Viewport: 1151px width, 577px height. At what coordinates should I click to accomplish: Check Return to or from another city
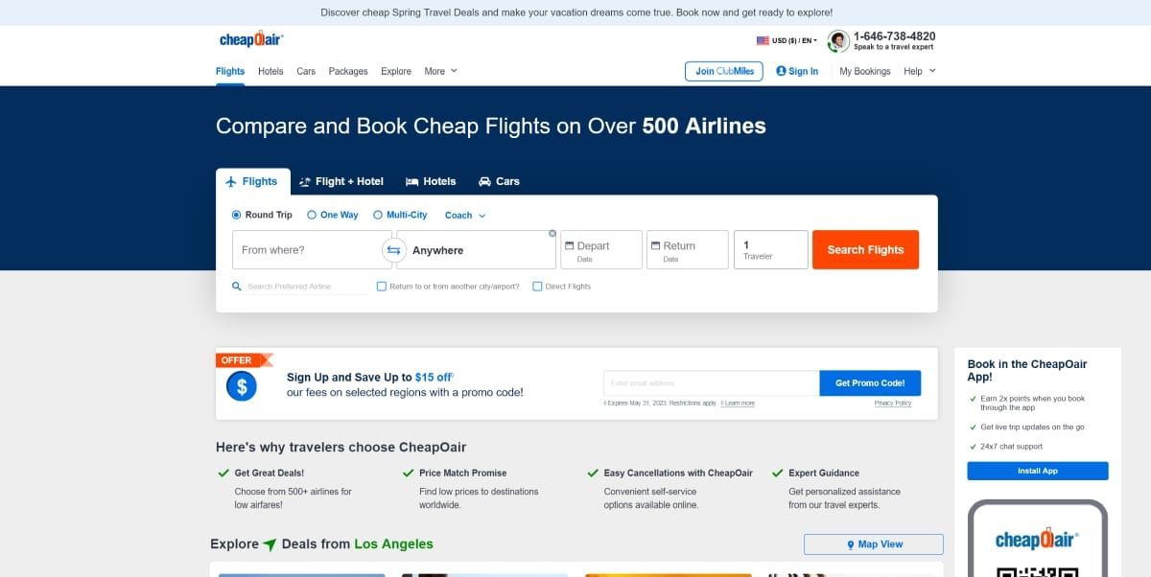[382, 287]
